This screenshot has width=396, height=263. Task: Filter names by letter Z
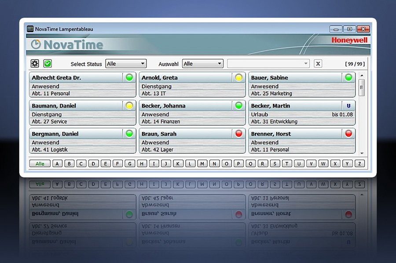click(x=359, y=164)
